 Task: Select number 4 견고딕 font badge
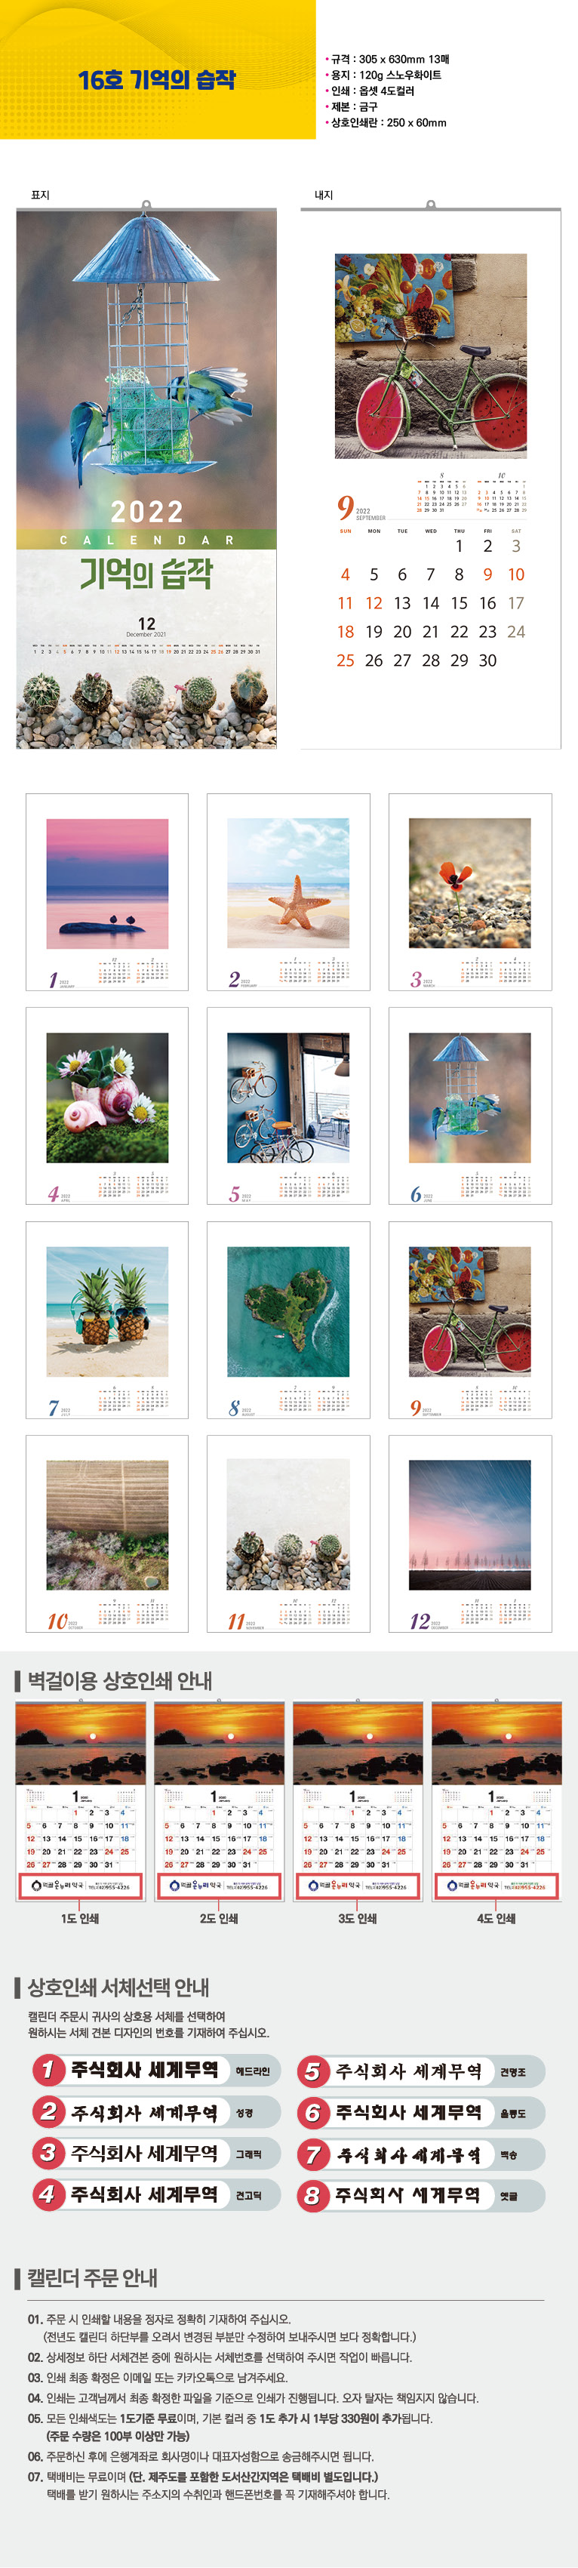point(155,2194)
